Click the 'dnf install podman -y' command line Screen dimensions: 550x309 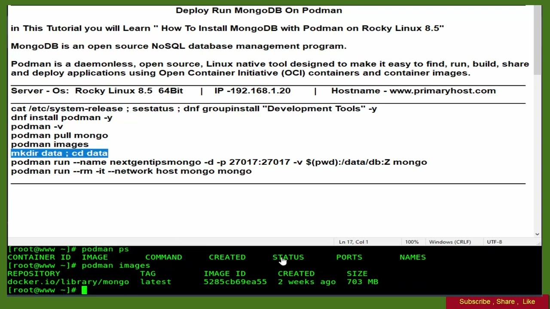coord(61,118)
